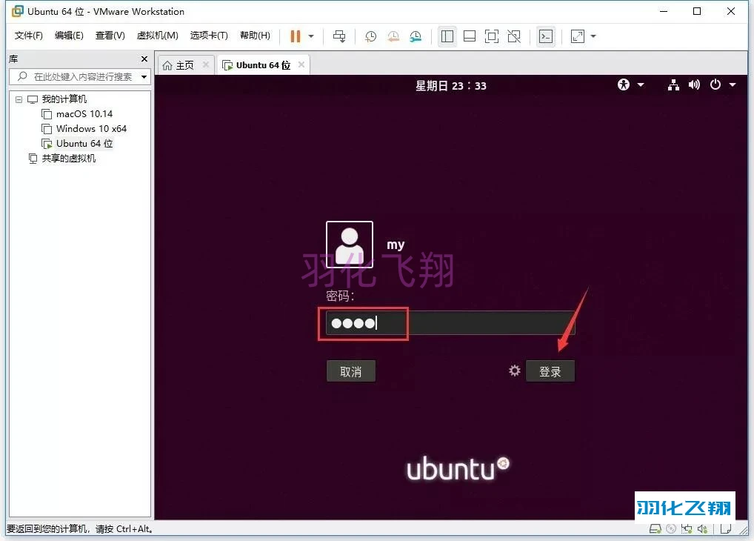Open the 查看(V) menu

(110, 36)
